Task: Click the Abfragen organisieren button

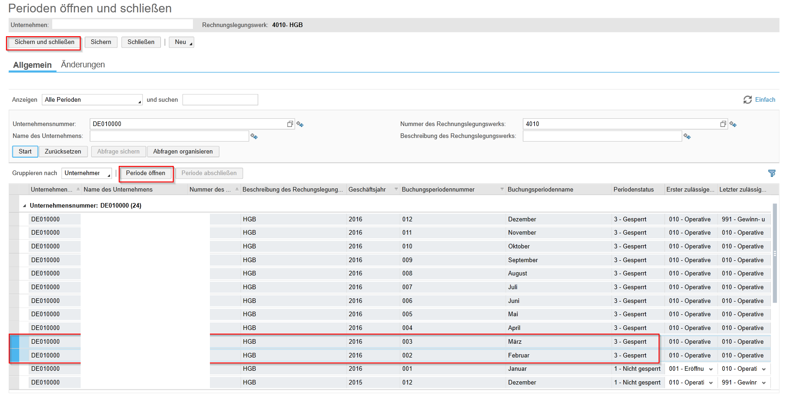Action: pyautogui.click(x=183, y=152)
